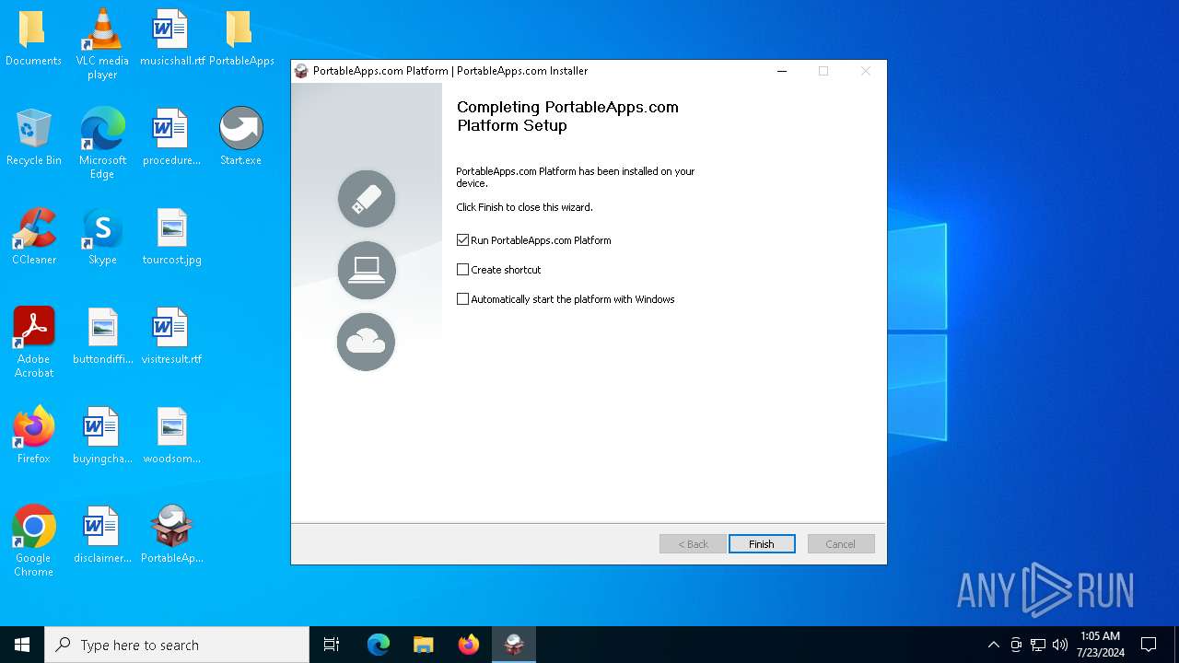Click the Finish button

point(762,544)
